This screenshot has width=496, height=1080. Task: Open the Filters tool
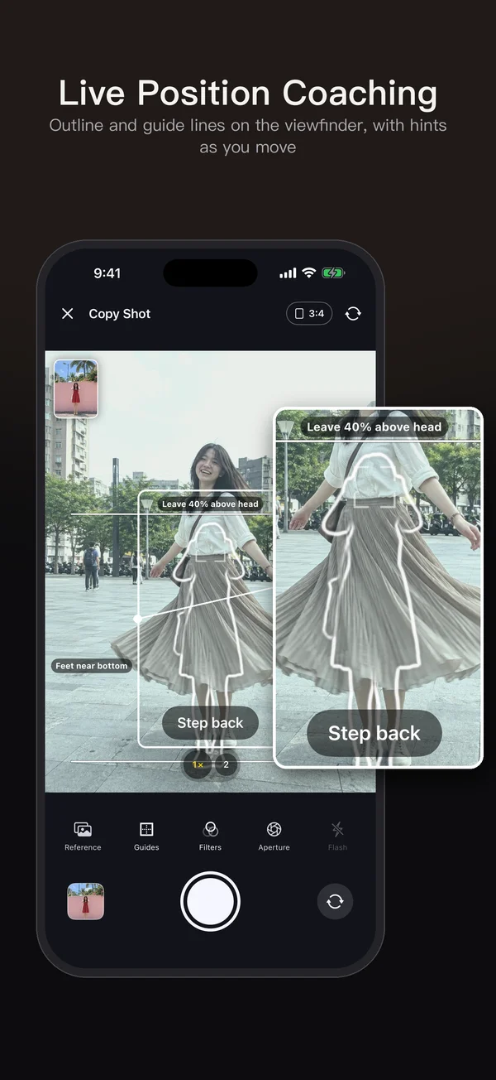210,836
